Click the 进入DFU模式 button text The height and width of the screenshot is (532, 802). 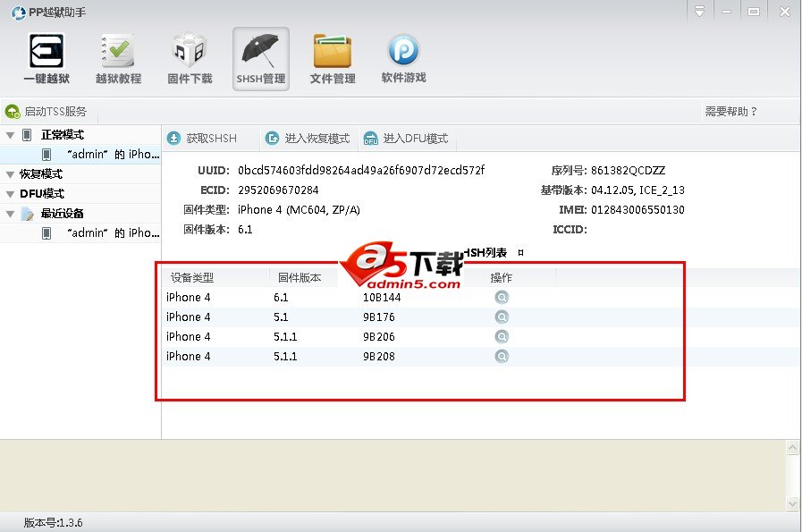point(416,138)
